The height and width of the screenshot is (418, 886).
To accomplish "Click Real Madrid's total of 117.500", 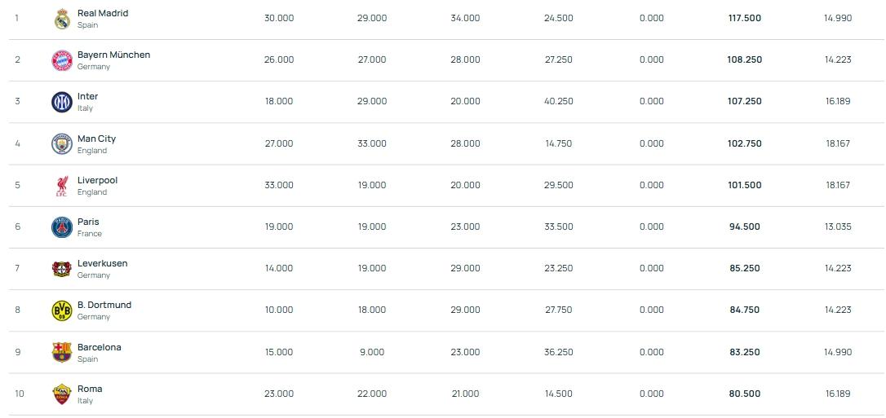I will (x=744, y=18).
